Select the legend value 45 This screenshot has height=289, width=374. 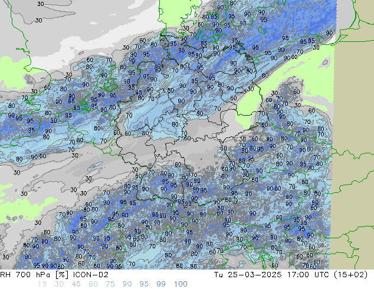pyautogui.click(x=76, y=284)
